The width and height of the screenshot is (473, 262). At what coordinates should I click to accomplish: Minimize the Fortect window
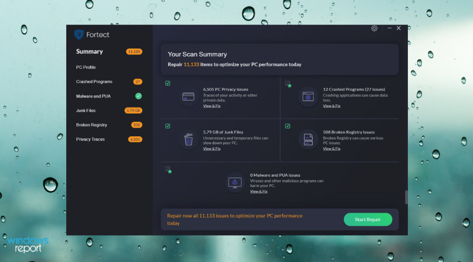click(389, 28)
